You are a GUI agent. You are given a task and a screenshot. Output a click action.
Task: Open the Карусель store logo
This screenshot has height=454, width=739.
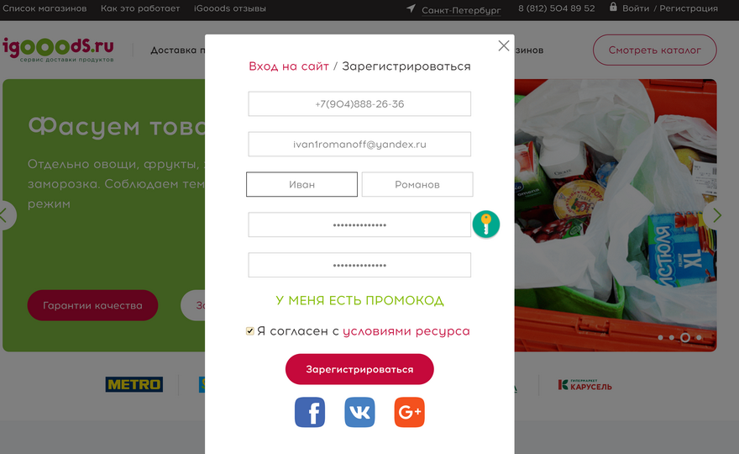(584, 385)
